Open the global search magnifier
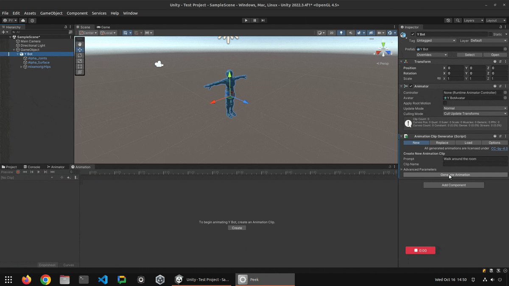Viewport: 509px width, 286px height. [458, 20]
